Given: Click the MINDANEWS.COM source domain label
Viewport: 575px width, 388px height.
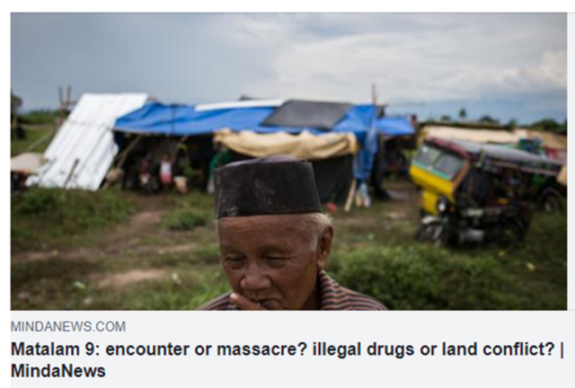Looking at the screenshot, I should (68, 326).
